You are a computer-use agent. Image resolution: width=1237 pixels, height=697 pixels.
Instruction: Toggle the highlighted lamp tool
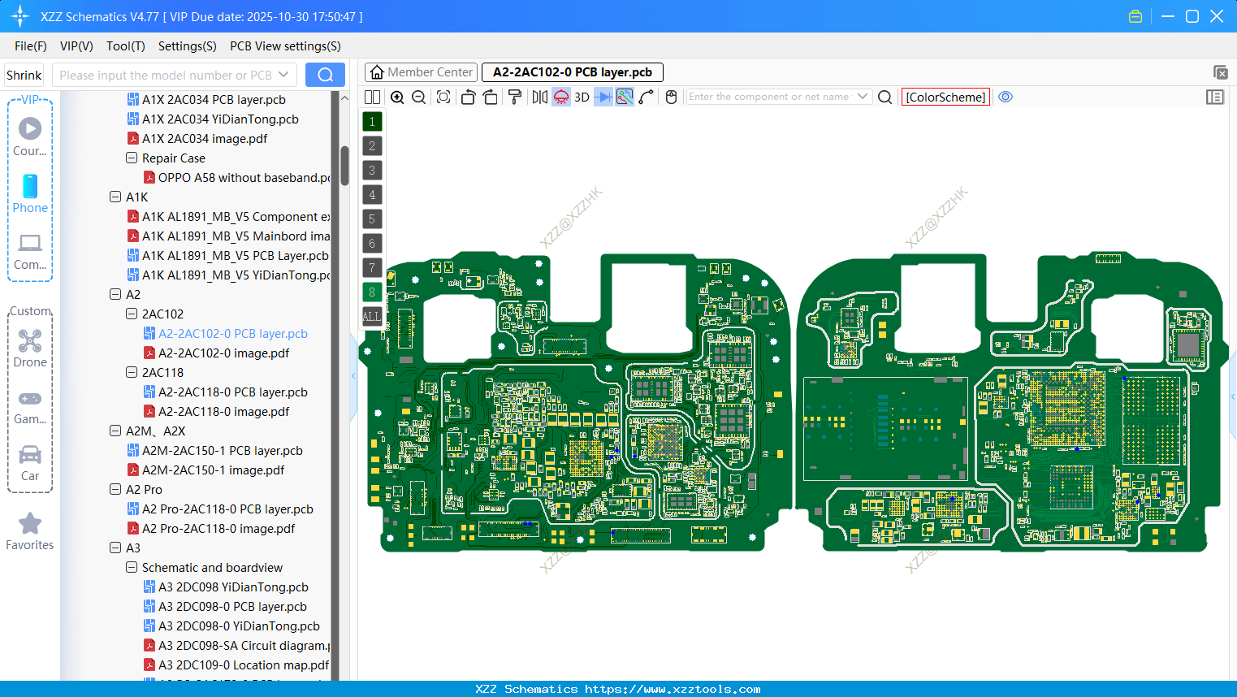[560, 96]
